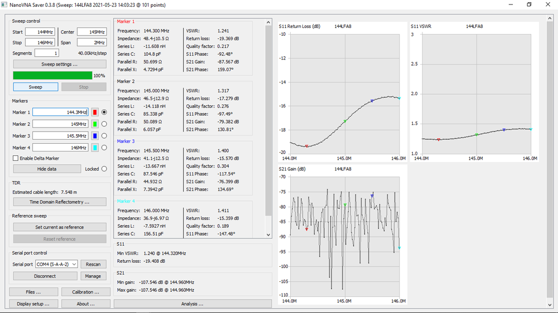Click the Marker 4 heading in data panel
558x313 pixels.
coord(126,201)
